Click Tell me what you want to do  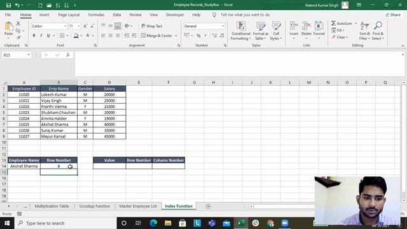tap(245, 15)
